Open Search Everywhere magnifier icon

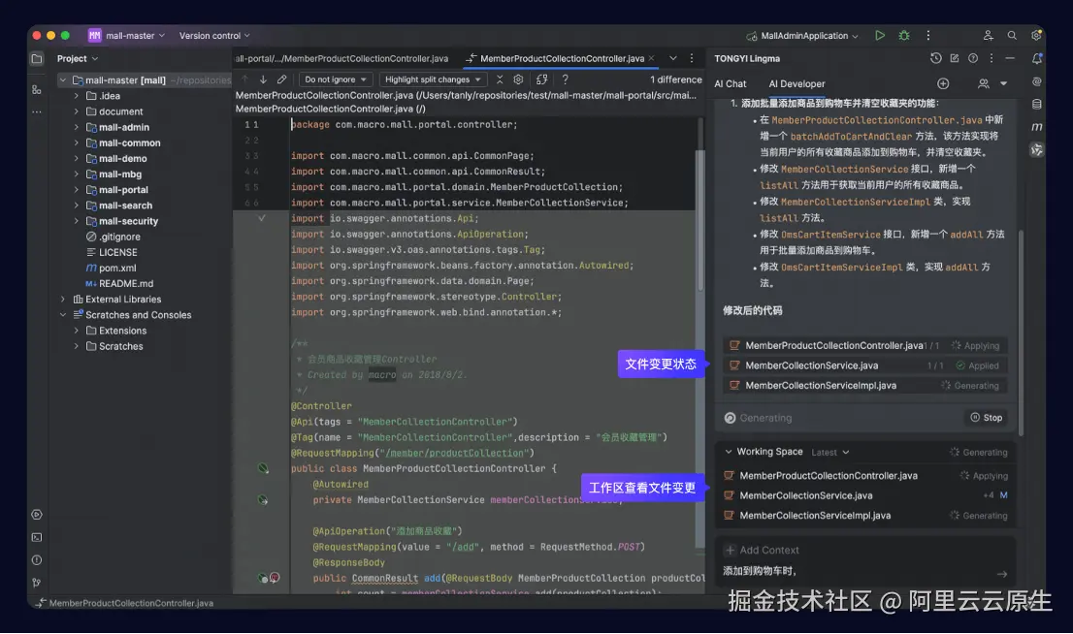tap(1012, 36)
